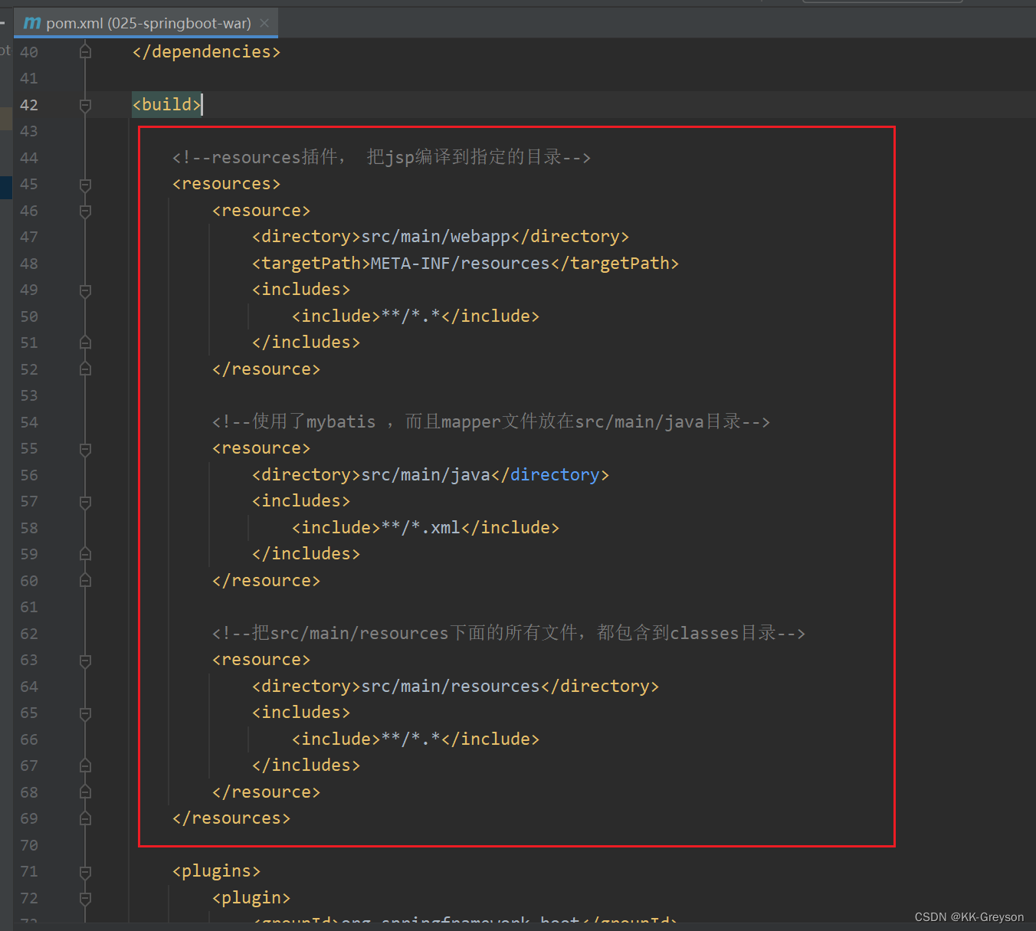This screenshot has height=931, width=1036.
Task: Click the </resource> tag on line 60
Action: (x=266, y=581)
